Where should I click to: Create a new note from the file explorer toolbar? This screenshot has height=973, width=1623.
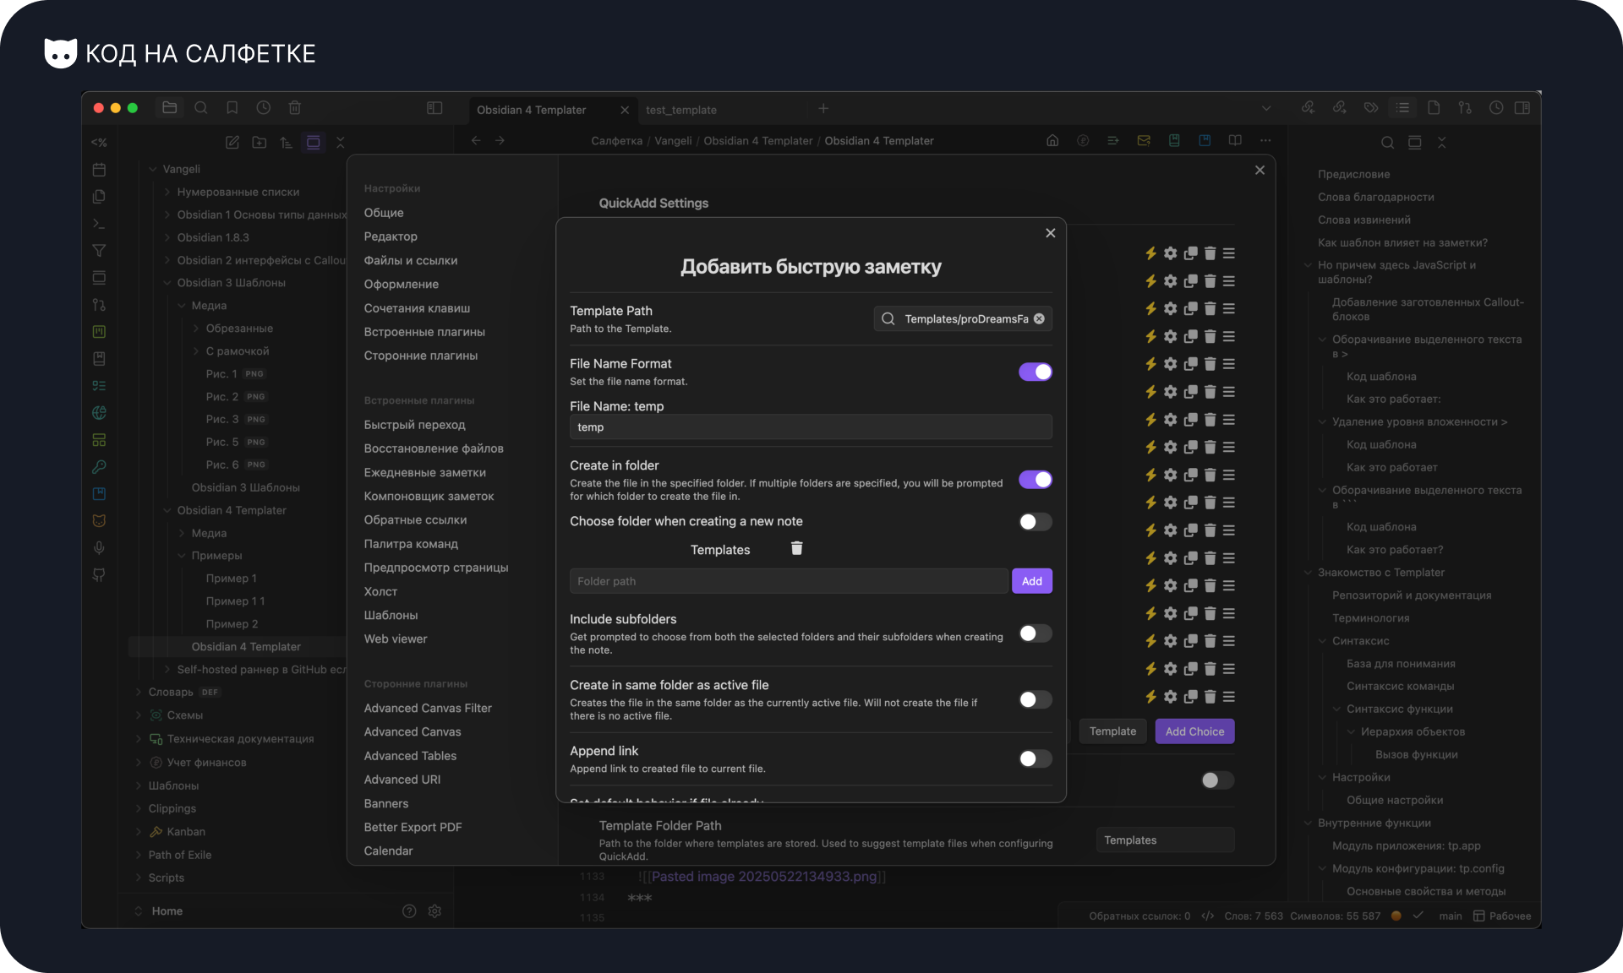coord(232,143)
